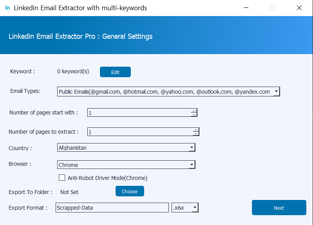Click the 'Browser :' label
Image resolution: width=313 pixels, height=225 pixels.
pos(20,164)
